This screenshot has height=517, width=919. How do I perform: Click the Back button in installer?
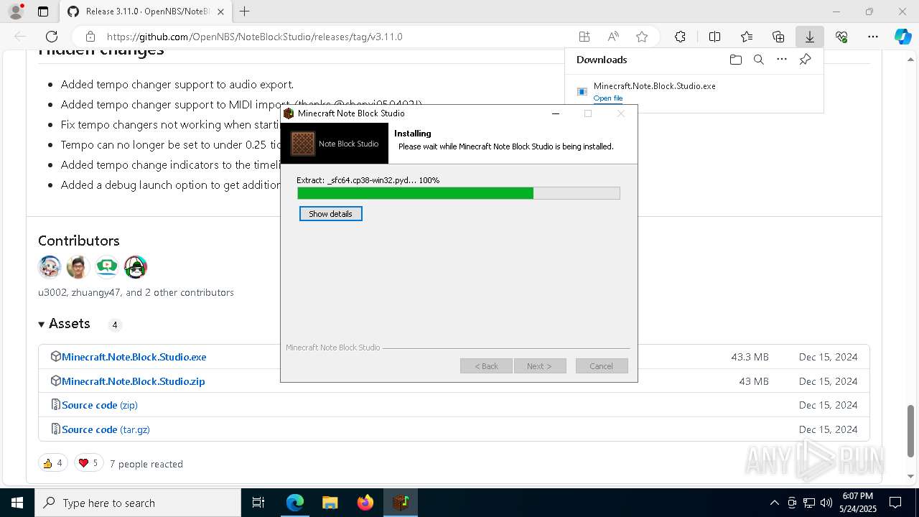pos(486,366)
